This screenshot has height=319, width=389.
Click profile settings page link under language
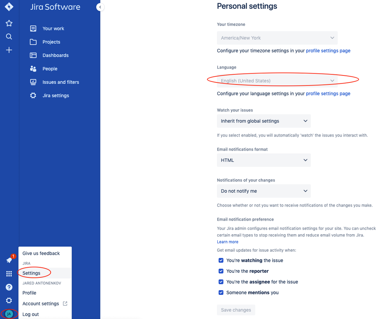click(328, 93)
